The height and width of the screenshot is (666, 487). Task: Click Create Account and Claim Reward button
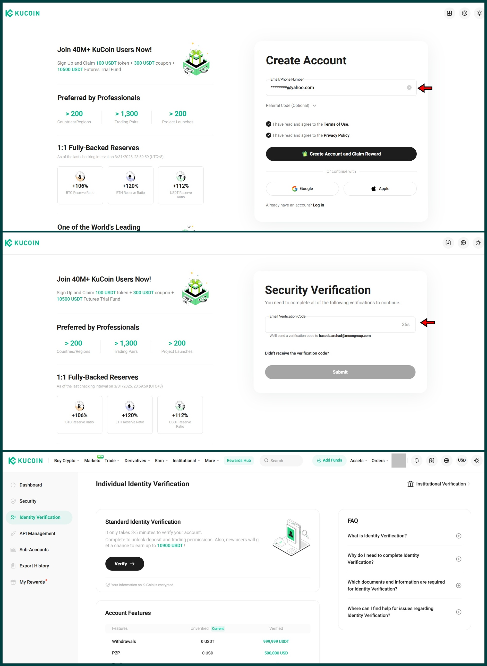pyautogui.click(x=341, y=154)
